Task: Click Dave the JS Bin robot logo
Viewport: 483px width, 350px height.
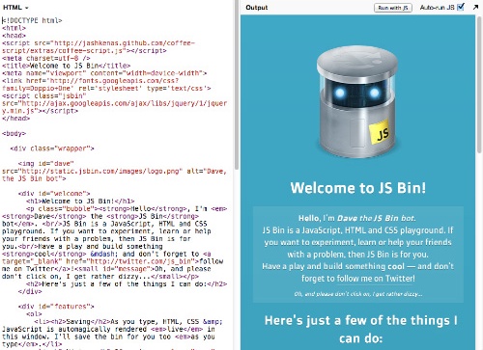Action: click(357, 102)
